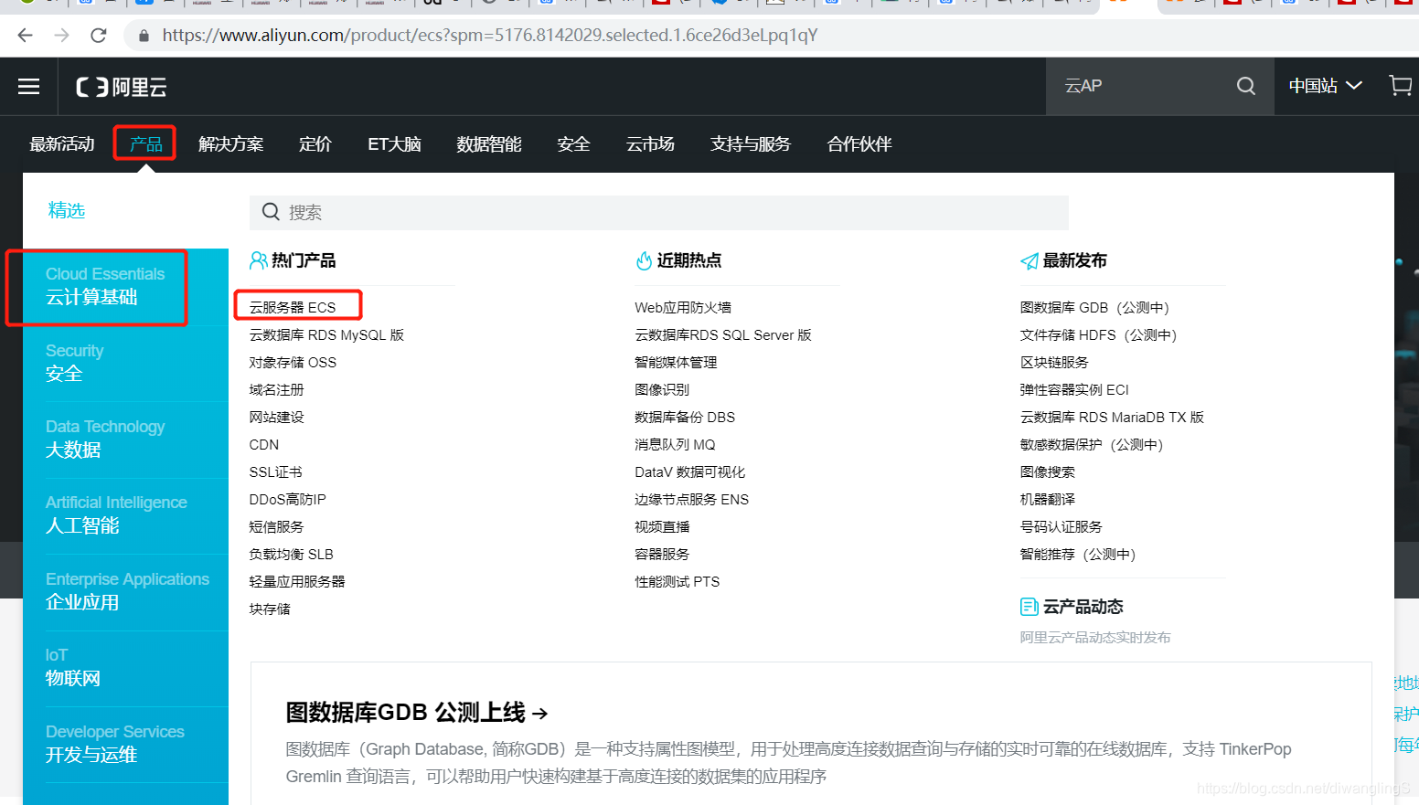Select Artificial Intelligence 人工智能 category
This screenshot has width=1419, height=805.
(125, 515)
